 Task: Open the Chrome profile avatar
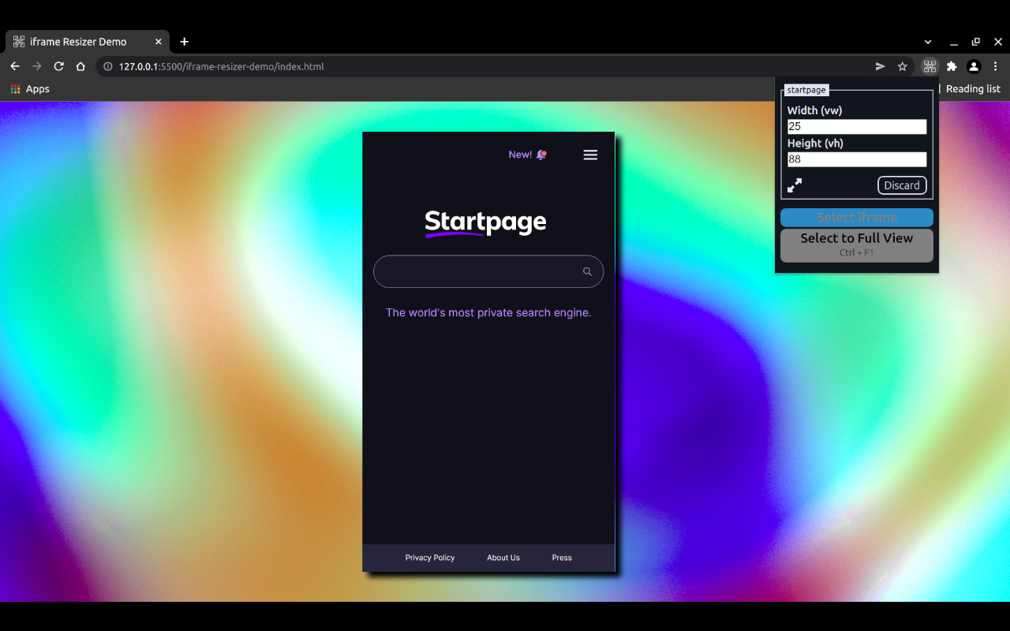[x=974, y=66]
